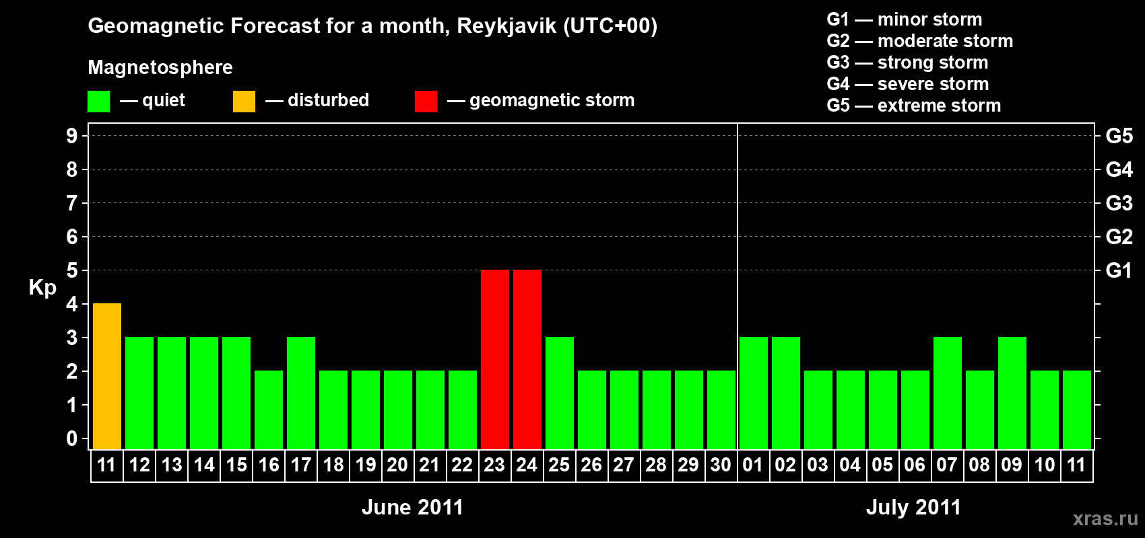Click the Kp axis value 7

coord(72,204)
